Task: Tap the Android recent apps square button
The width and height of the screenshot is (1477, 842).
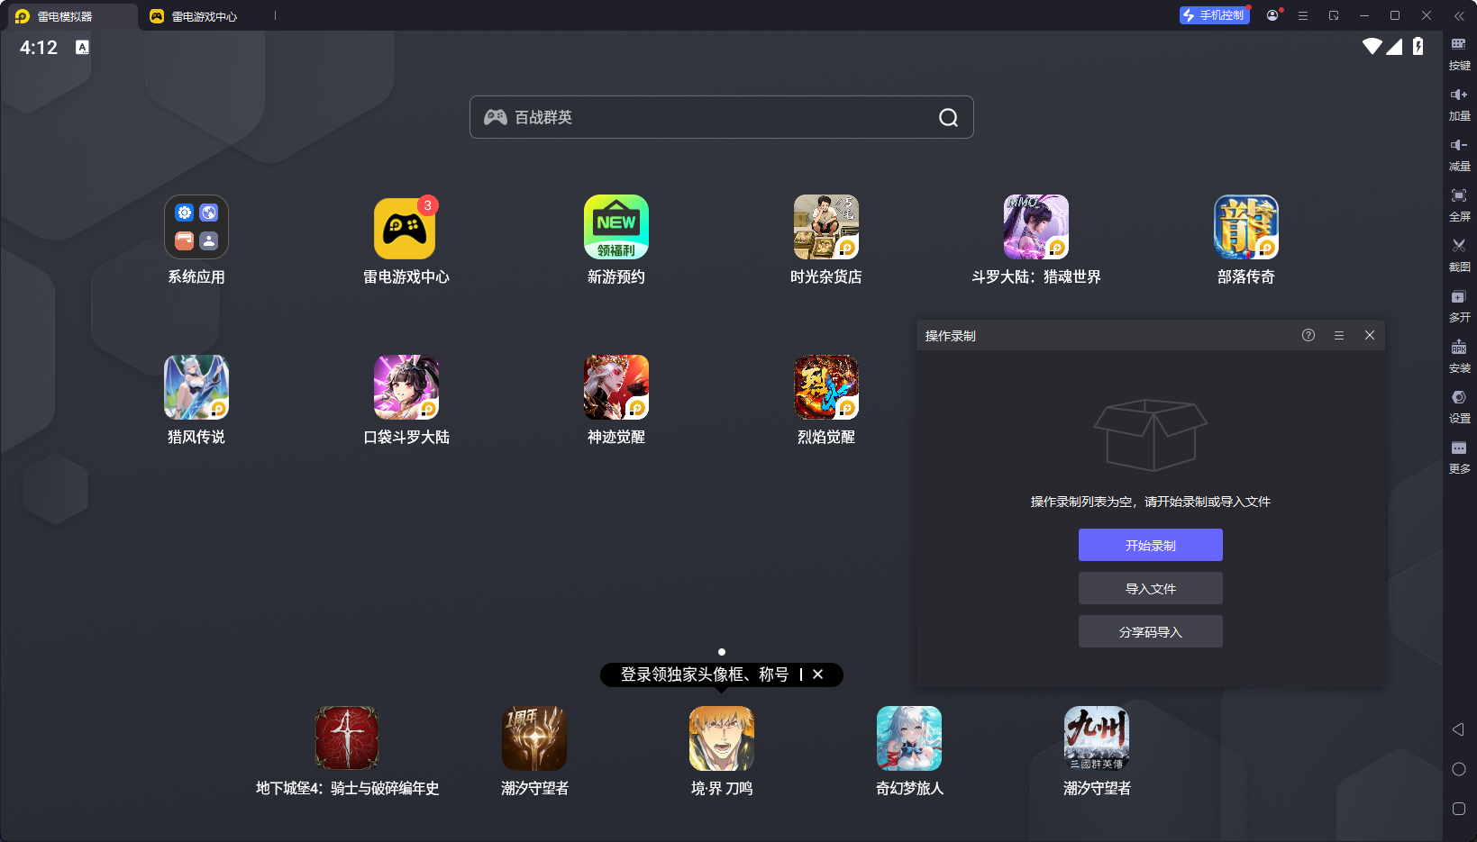Action: (1459, 809)
